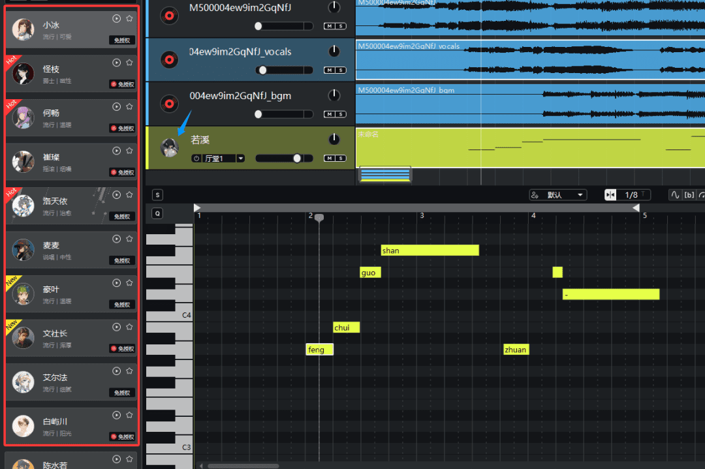Click the pan knob on the 若溪 track
This screenshot has width=705, height=469.
pyautogui.click(x=334, y=139)
